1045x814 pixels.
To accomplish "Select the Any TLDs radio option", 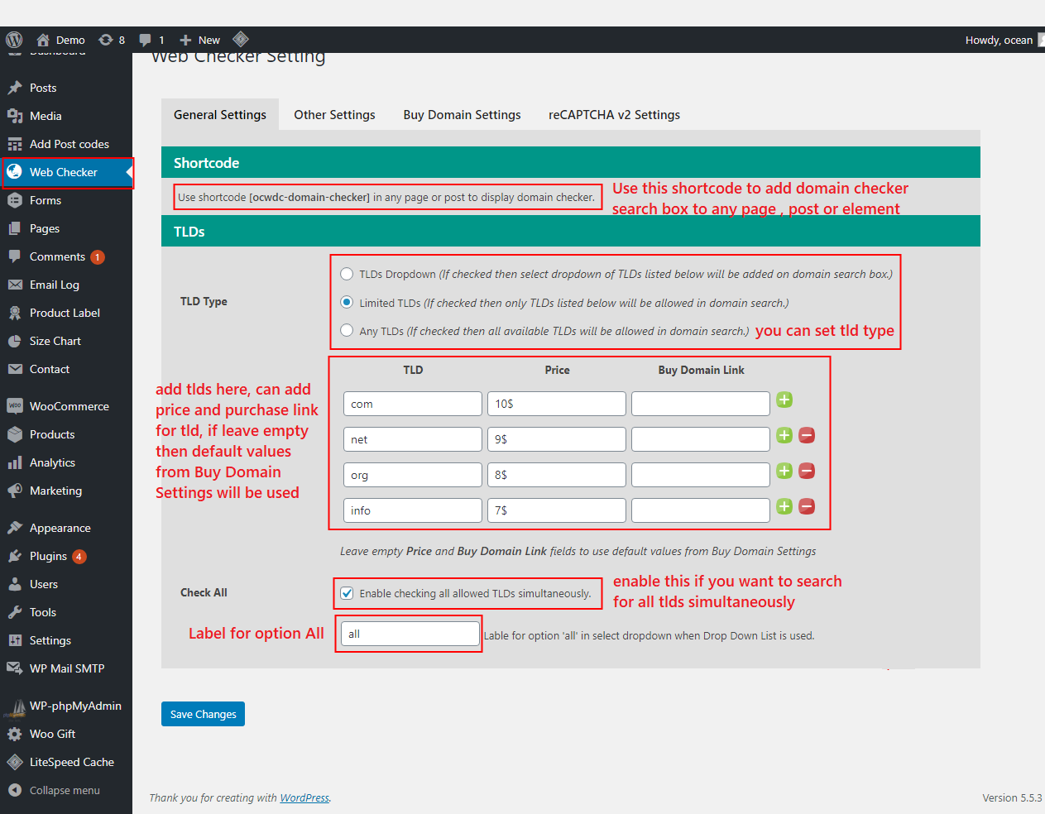I will (x=346, y=329).
